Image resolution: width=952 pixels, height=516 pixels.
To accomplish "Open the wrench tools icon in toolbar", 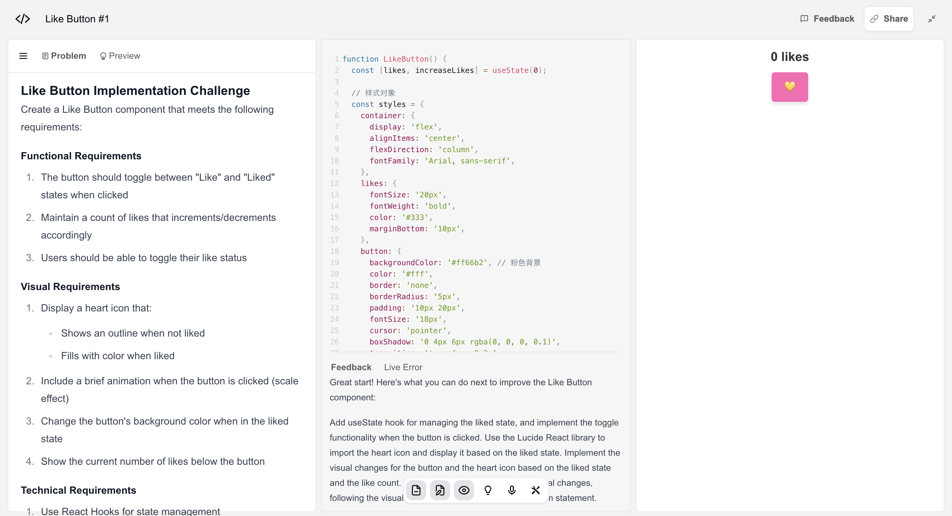I will pos(535,490).
